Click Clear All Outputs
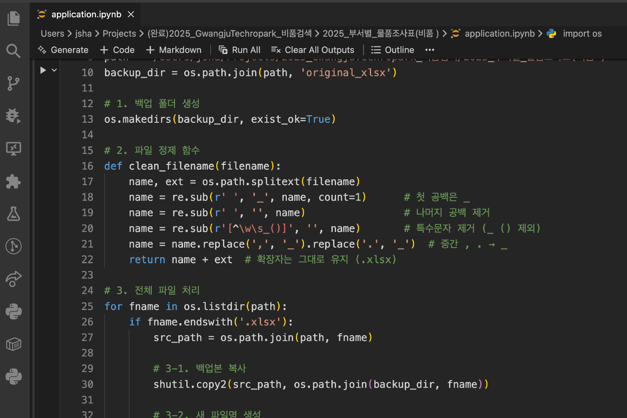This screenshot has height=418, width=627. (x=312, y=50)
